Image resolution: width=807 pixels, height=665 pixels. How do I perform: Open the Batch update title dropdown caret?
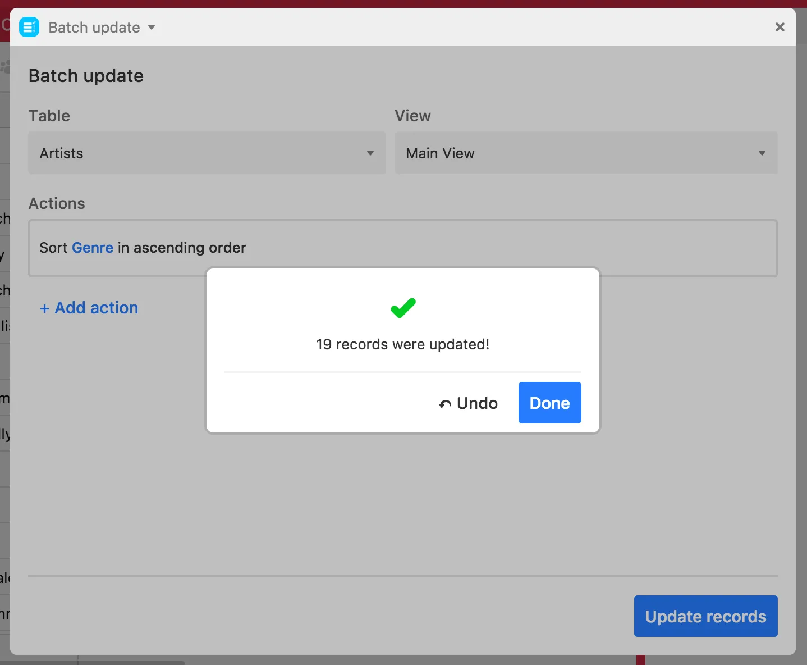point(152,27)
